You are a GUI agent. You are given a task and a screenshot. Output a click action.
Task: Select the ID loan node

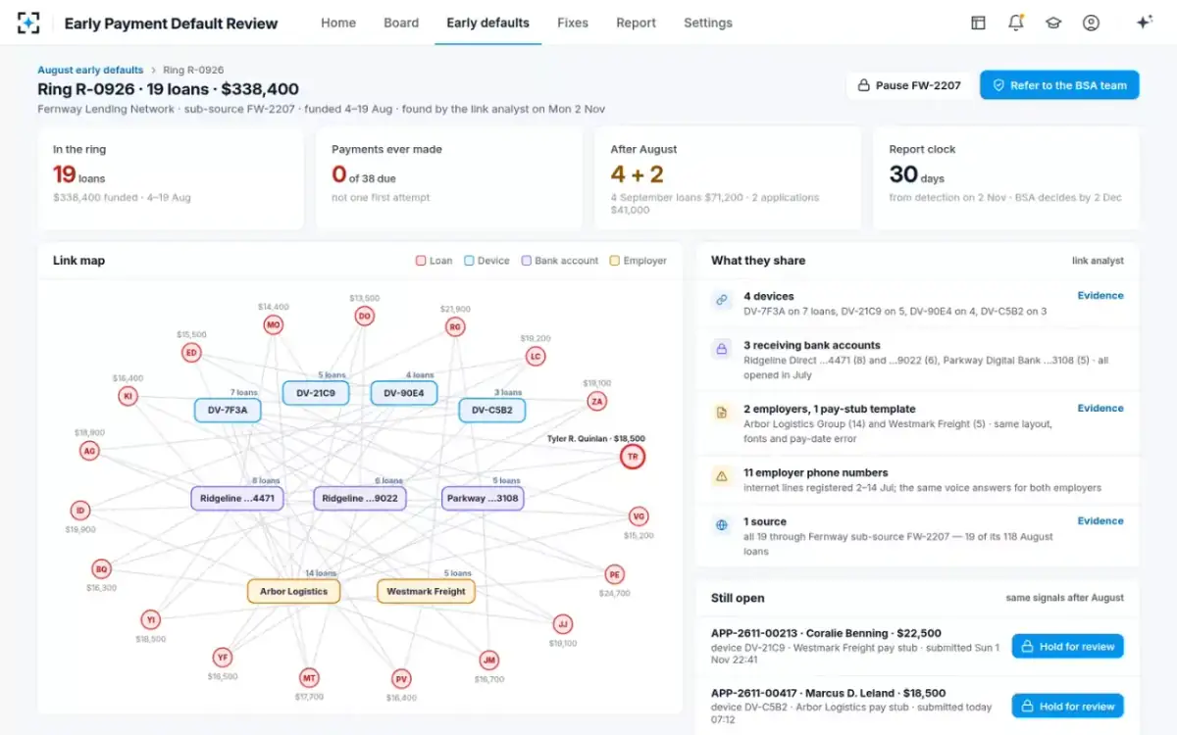click(80, 511)
